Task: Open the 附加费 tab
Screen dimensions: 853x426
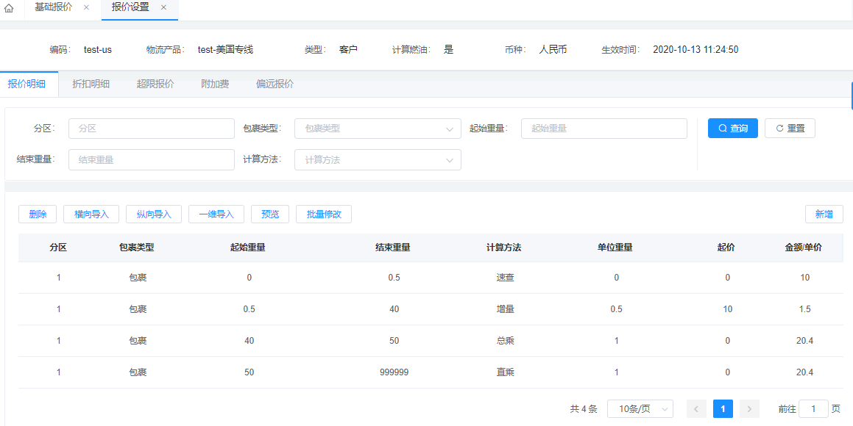Action: pos(215,84)
